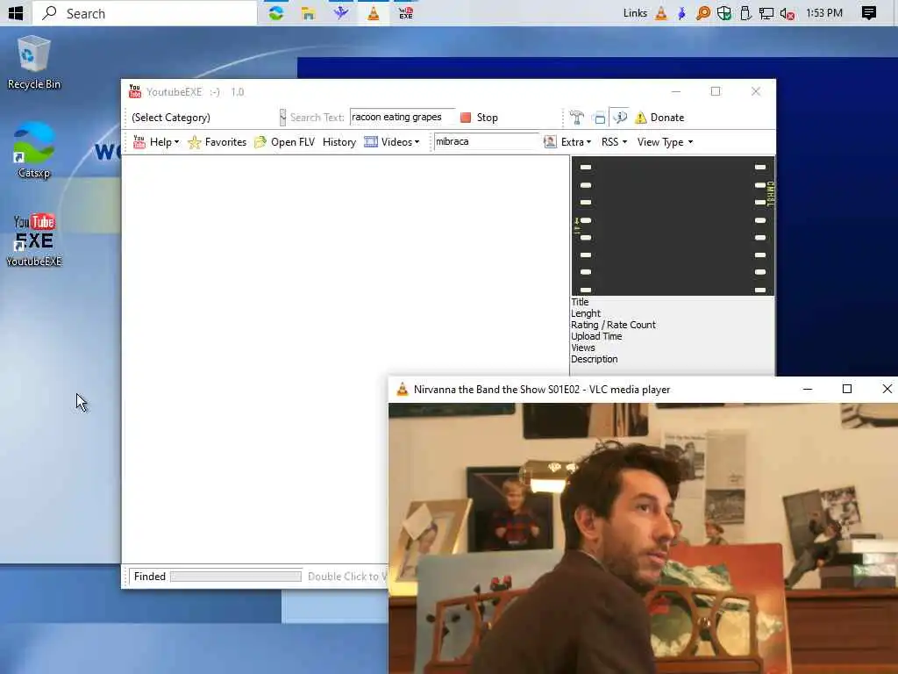This screenshot has width=898, height=674.
Task: Click the safely remove hardware tray icon
Action: pos(745,13)
